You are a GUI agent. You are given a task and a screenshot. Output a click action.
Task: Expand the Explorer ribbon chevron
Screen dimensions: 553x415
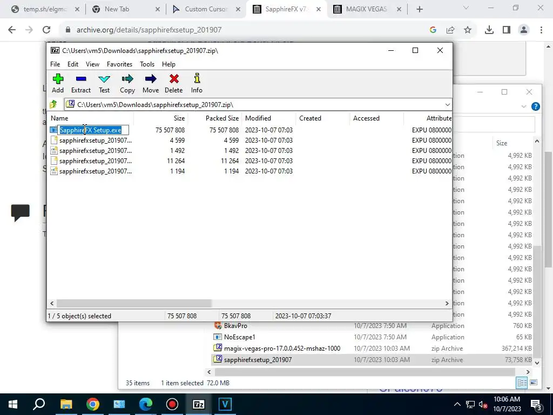click(523, 106)
